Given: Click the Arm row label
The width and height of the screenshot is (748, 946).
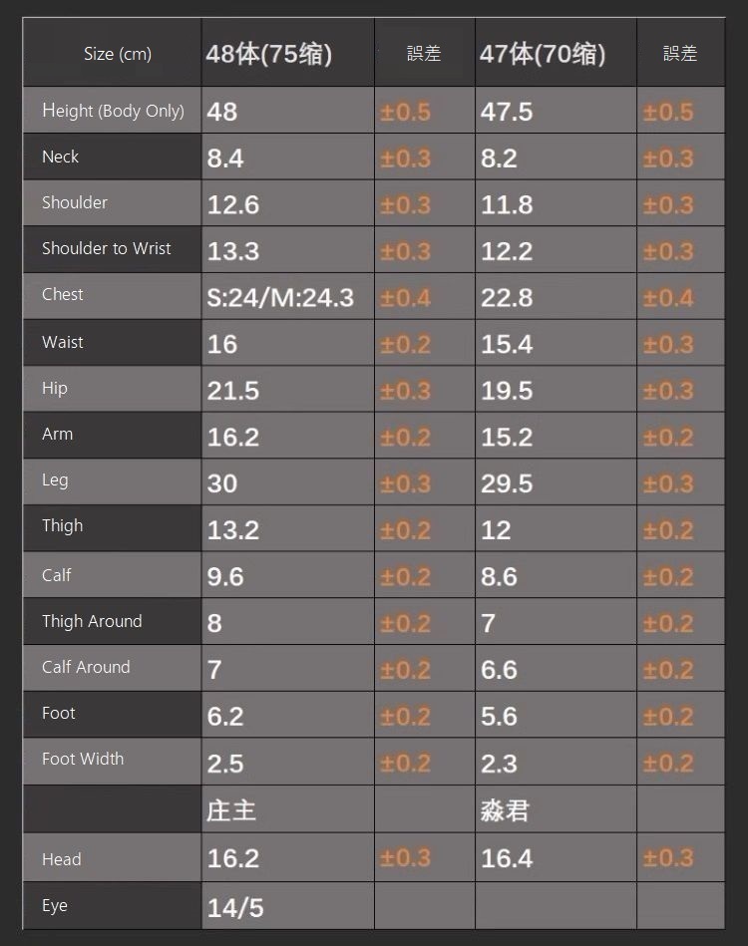Looking at the screenshot, I should tap(58, 434).
